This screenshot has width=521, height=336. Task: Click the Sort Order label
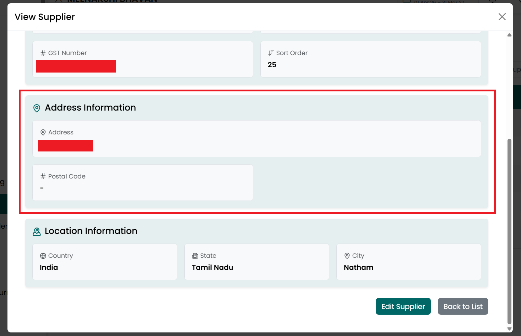click(x=292, y=53)
